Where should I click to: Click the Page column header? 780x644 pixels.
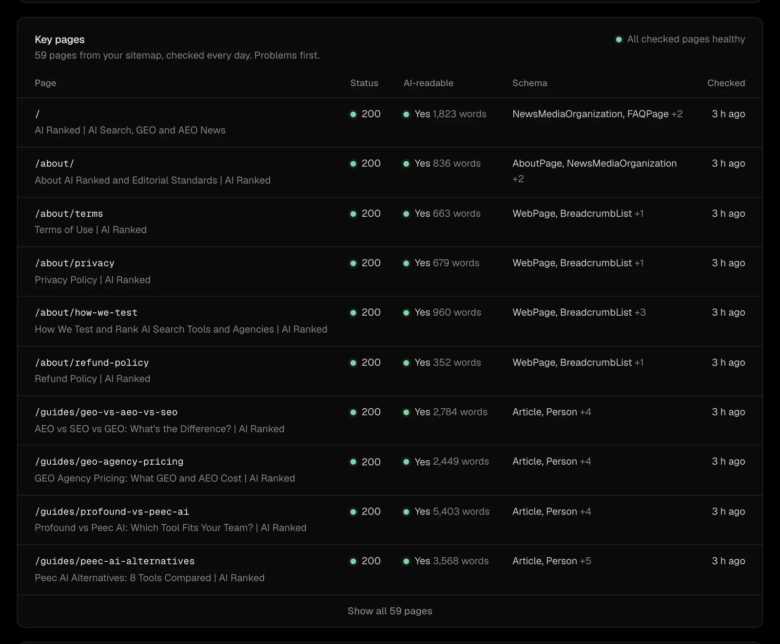coord(45,83)
